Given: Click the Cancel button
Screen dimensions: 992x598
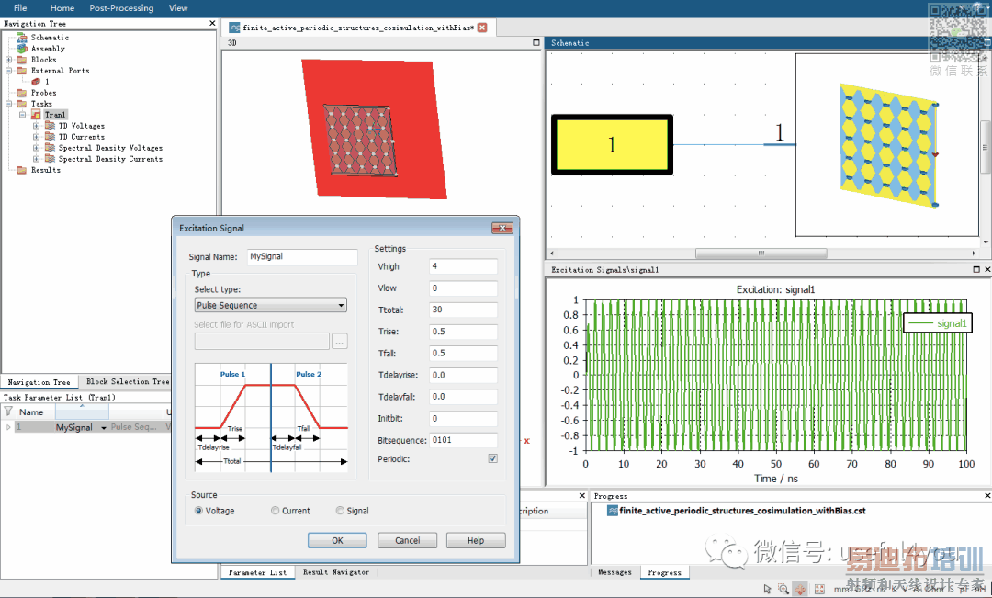Looking at the screenshot, I should [x=407, y=540].
